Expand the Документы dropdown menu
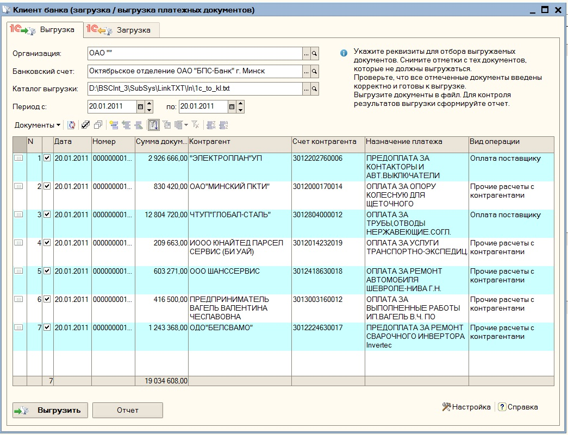This screenshot has width=568, height=435. point(38,125)
